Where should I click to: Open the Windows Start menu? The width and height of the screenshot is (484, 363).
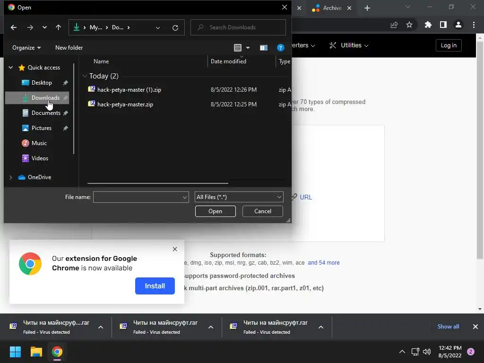[15, 352]
